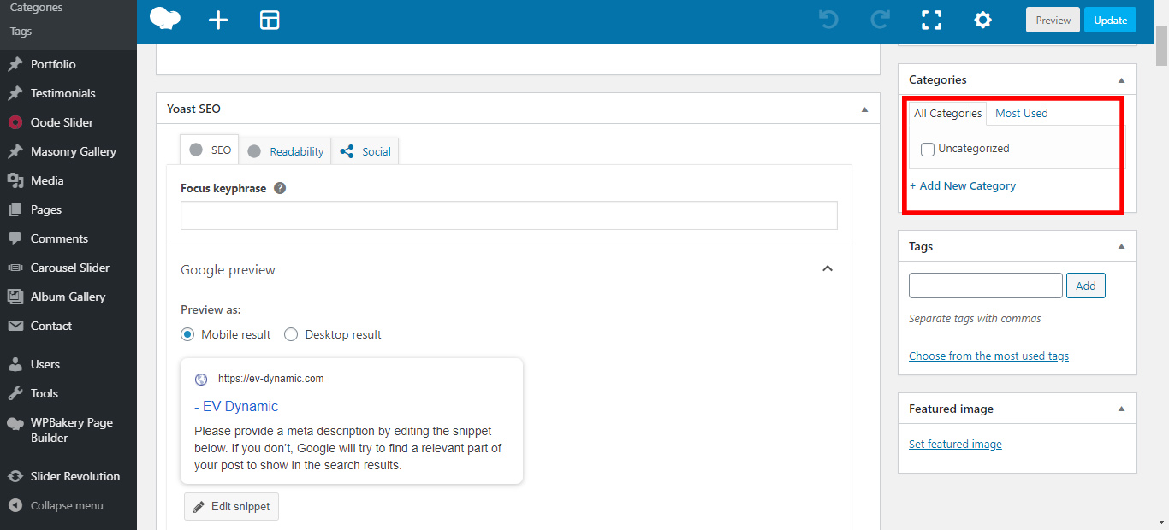Switch to the Social tab
The height and width of the screenshot is (530, 1169).
pos(365,151)
